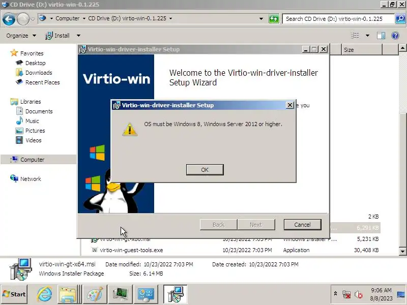Click the Show Desktop button
Viewport: 407px width, 305px height.
click(x=401, y=294)
